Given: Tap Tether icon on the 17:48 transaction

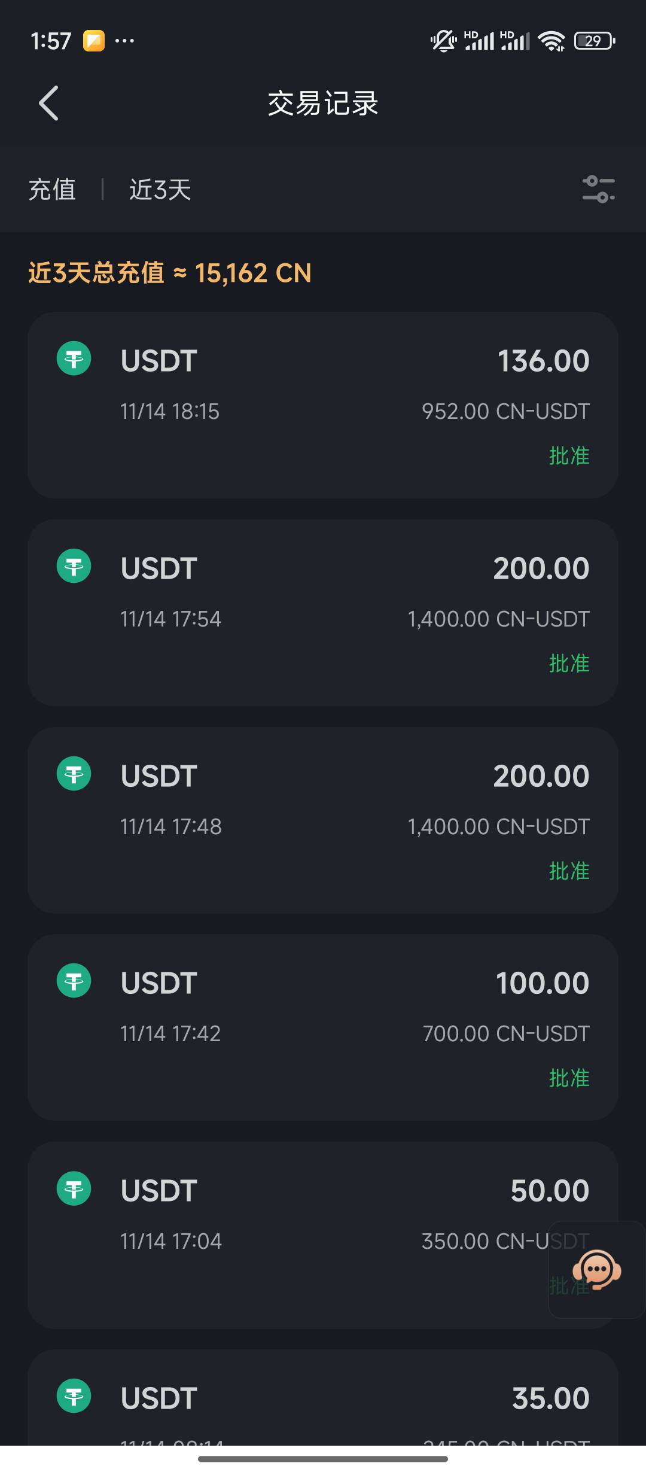Looking at the screenshot, I should click(74, 774).
